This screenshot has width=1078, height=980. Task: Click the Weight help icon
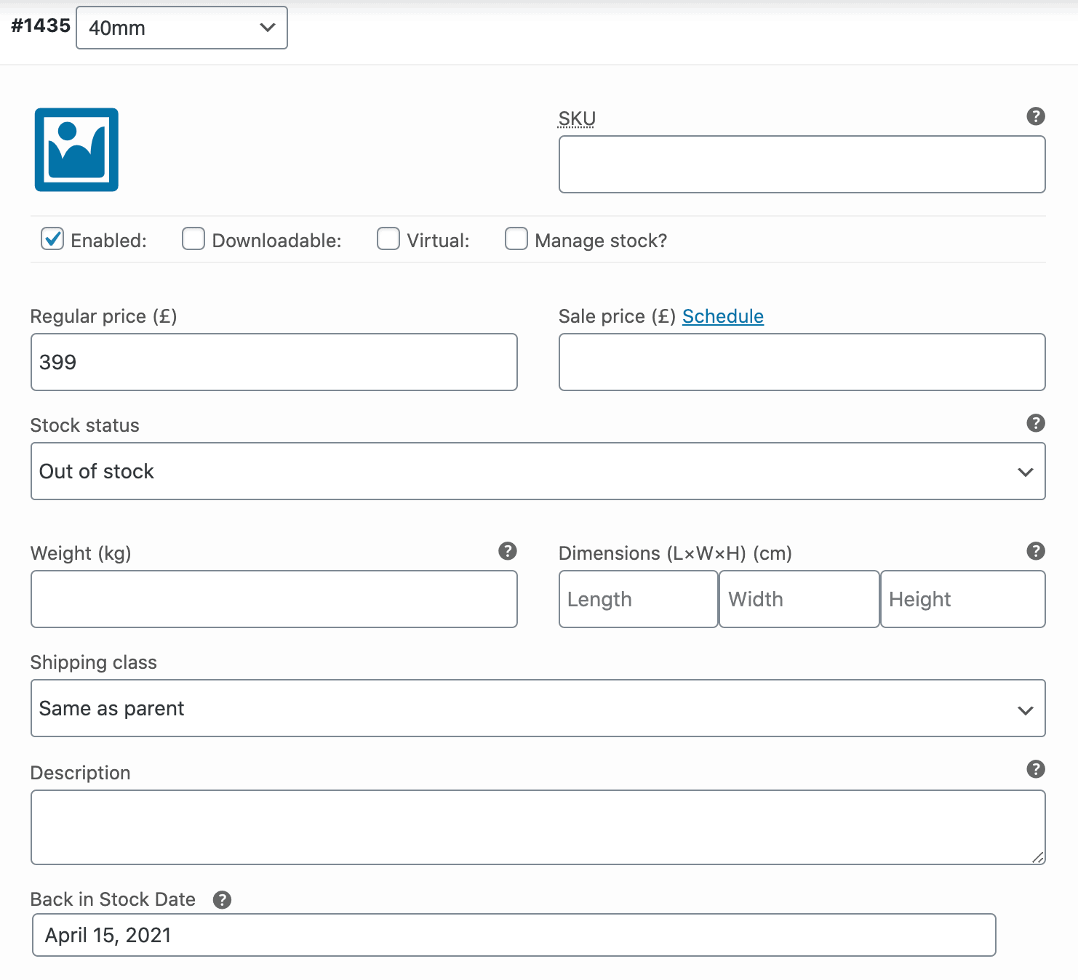[x=508, y=551]
